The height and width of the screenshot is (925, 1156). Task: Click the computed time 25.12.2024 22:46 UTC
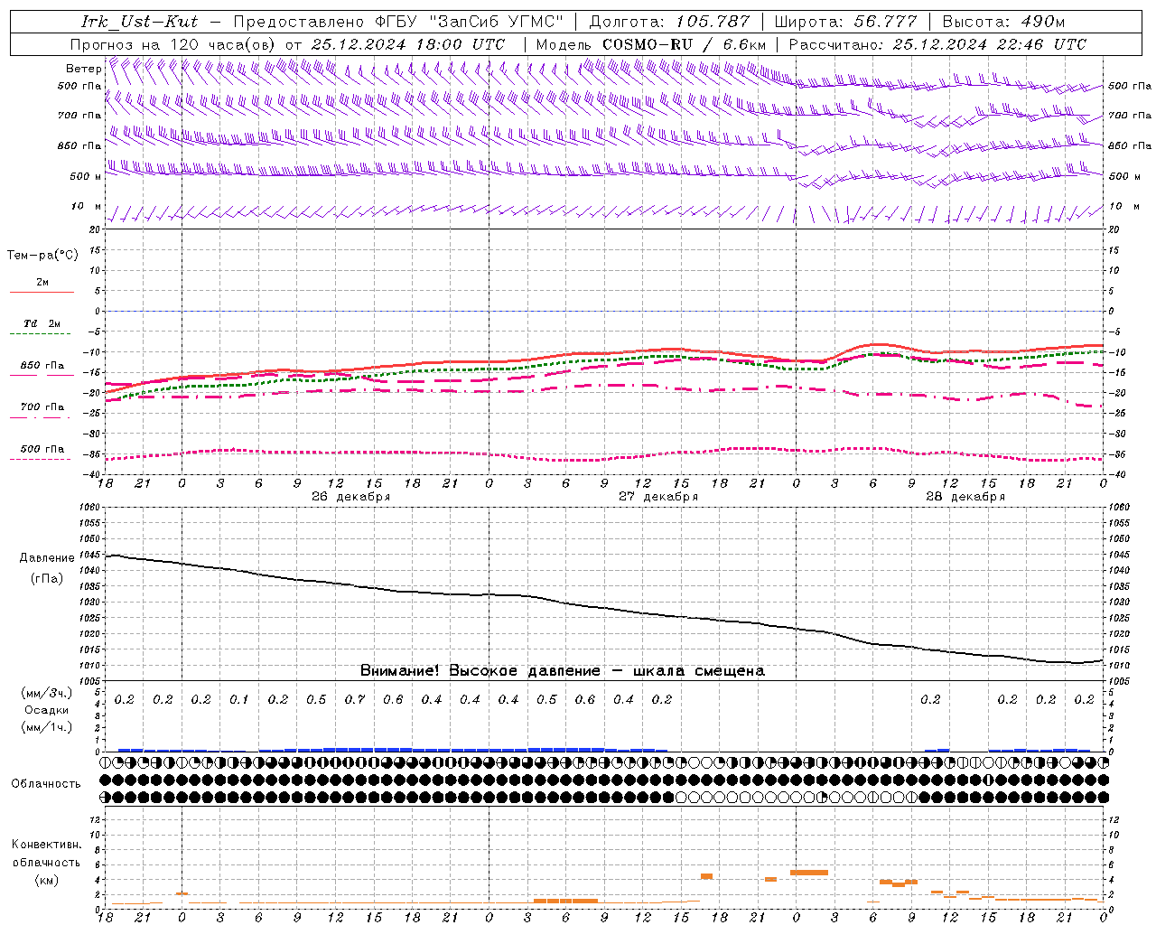click(x=989, y=44)
